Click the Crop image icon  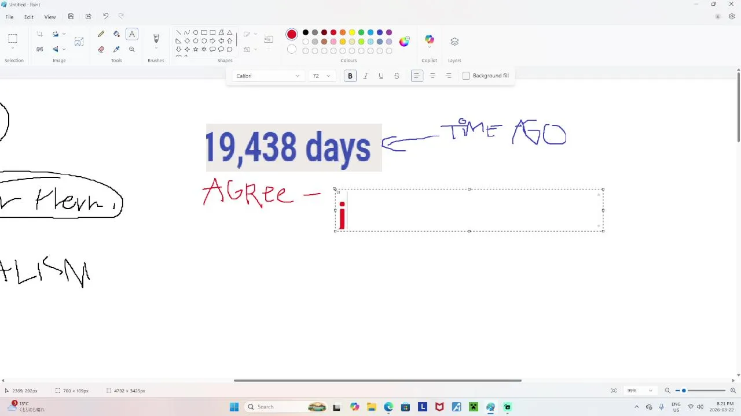[x=39, y=35]
